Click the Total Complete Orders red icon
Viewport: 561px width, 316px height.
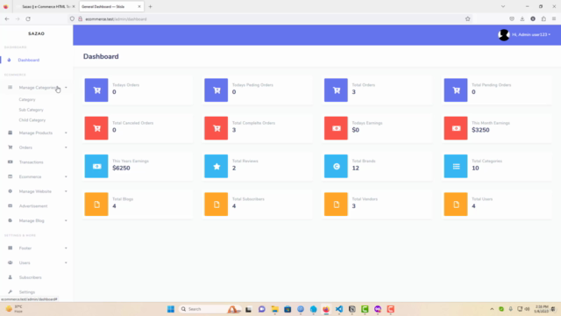217,128
